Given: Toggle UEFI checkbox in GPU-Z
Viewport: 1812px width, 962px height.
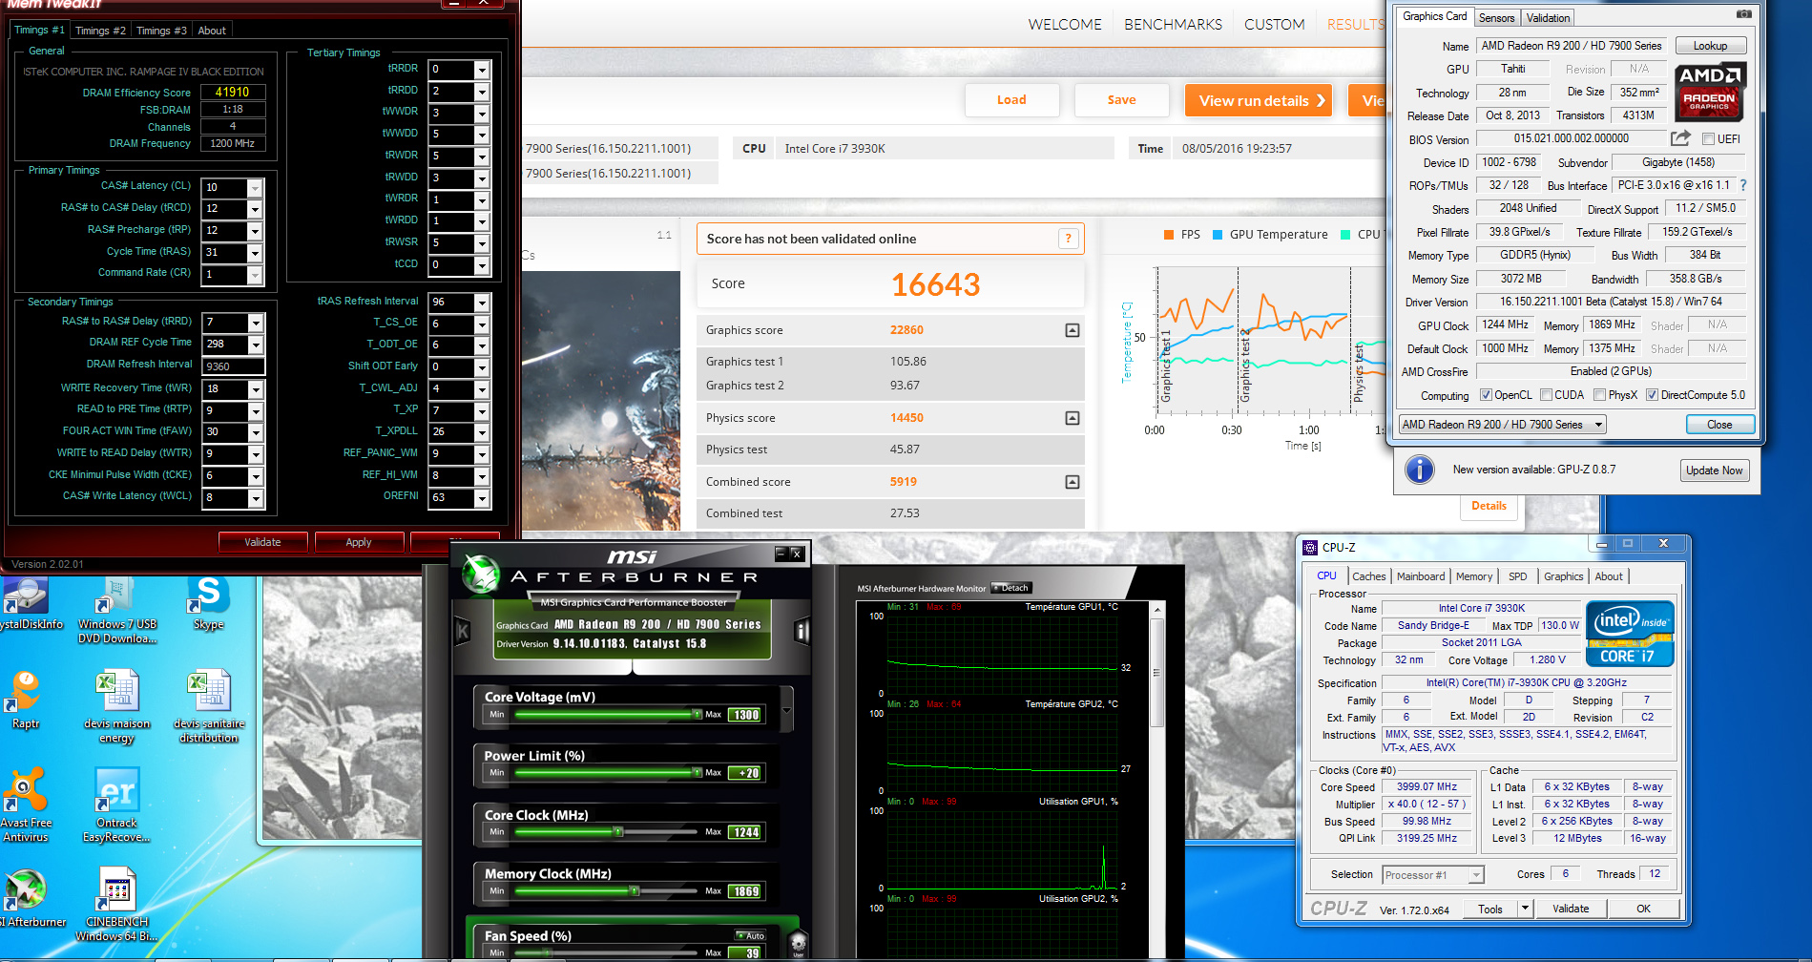Looking at the screenshot, I should pyautogui.click(x=1708, y=139).
